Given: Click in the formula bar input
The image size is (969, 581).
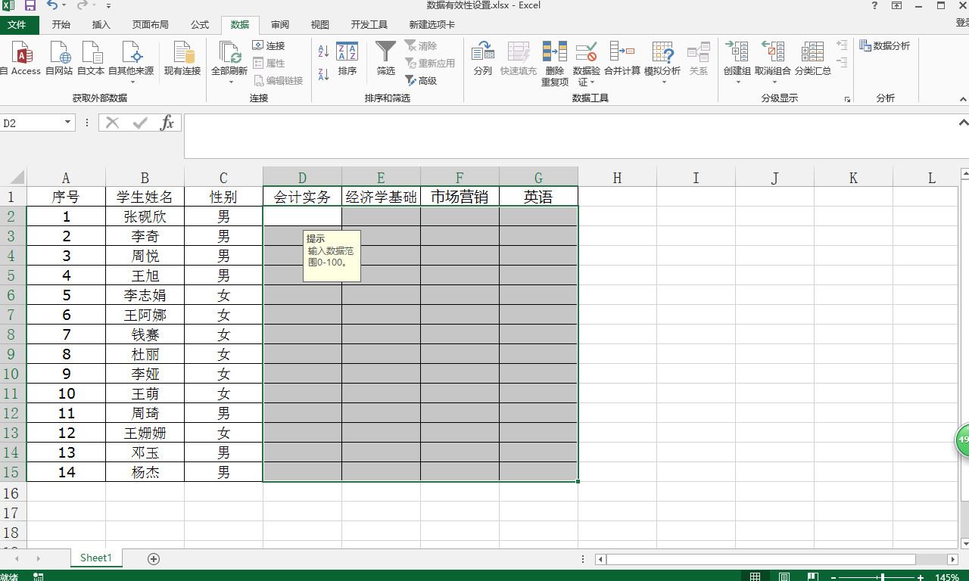Looking at the screenshot, I should pos(569,136).
